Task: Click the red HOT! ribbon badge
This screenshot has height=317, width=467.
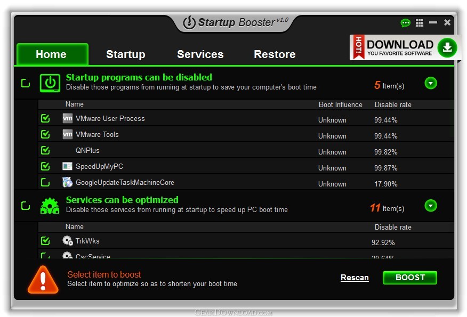Action: 359,47
